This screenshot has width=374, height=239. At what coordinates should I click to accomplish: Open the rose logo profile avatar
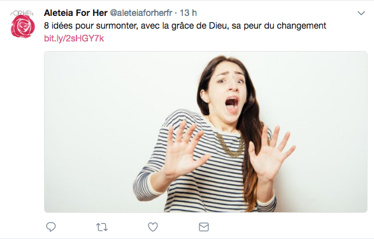coord(23,25)
